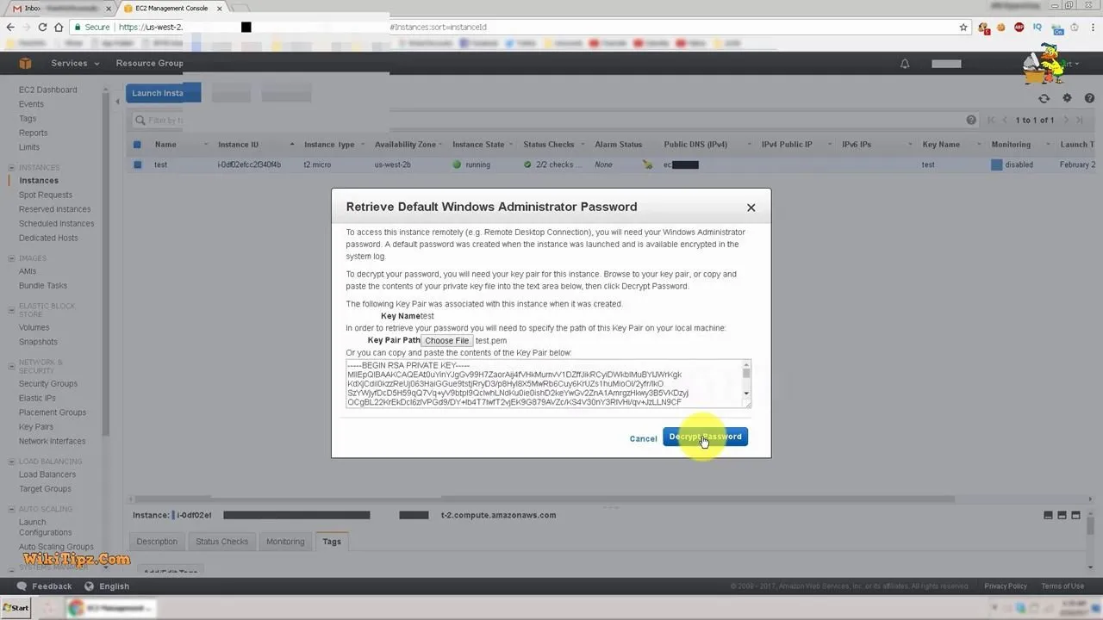The image size is (1103, 620).
Task: Select the Tags tab
Action: pyautogui.click(x=332, y=542)
